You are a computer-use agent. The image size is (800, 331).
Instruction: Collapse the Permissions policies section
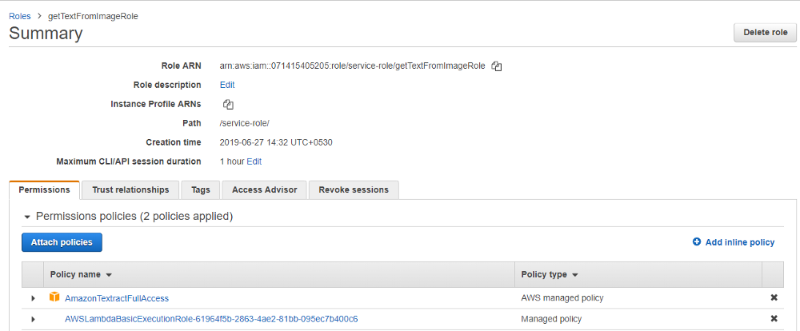coord(27,217)
